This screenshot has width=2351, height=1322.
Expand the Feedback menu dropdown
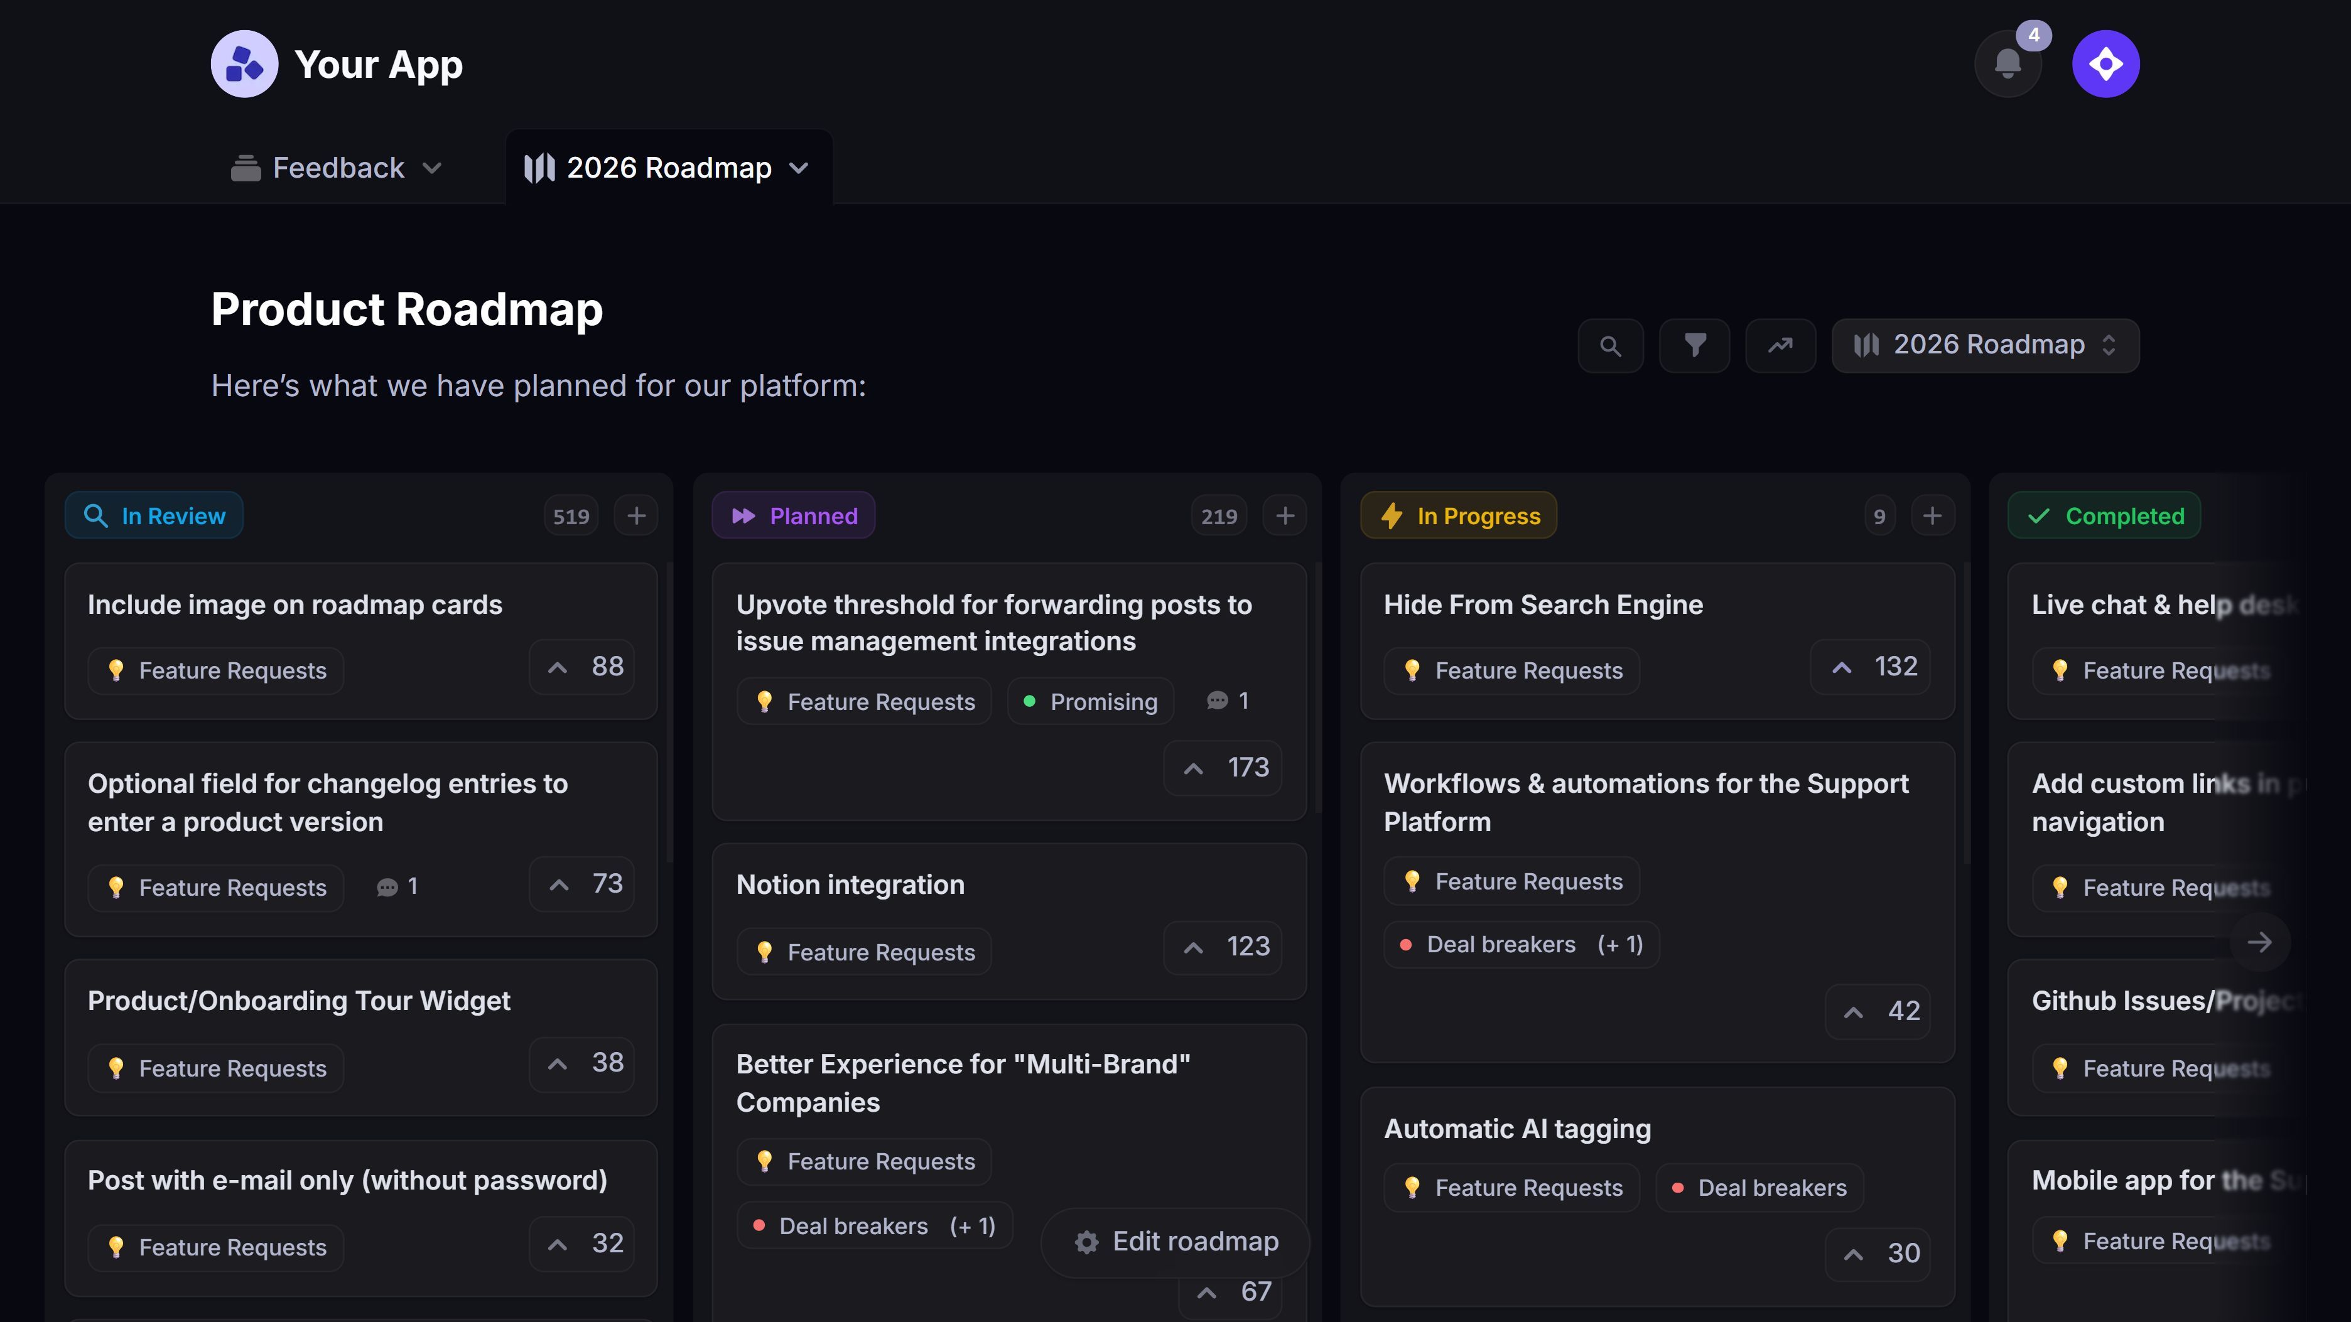[431, 168]
